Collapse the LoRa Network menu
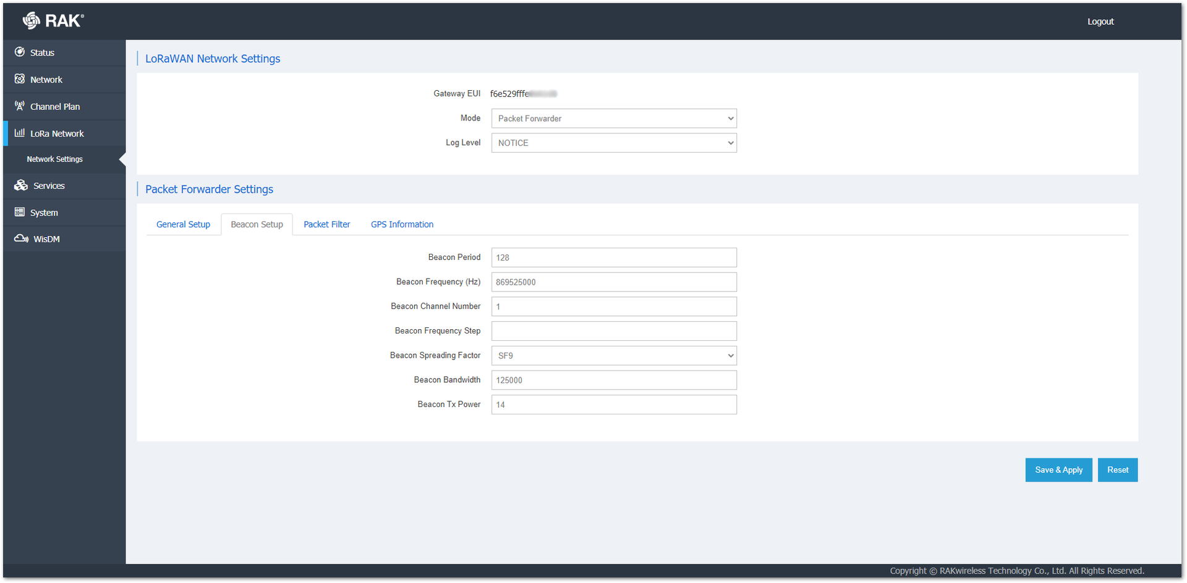The image size is (1187, 583). (64, 133)
